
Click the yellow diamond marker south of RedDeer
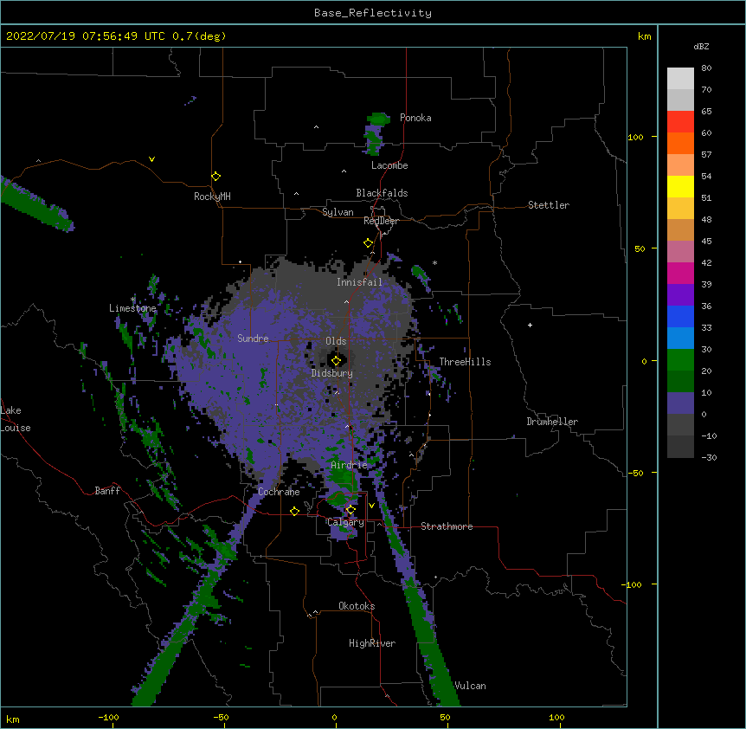coord(369,243)
